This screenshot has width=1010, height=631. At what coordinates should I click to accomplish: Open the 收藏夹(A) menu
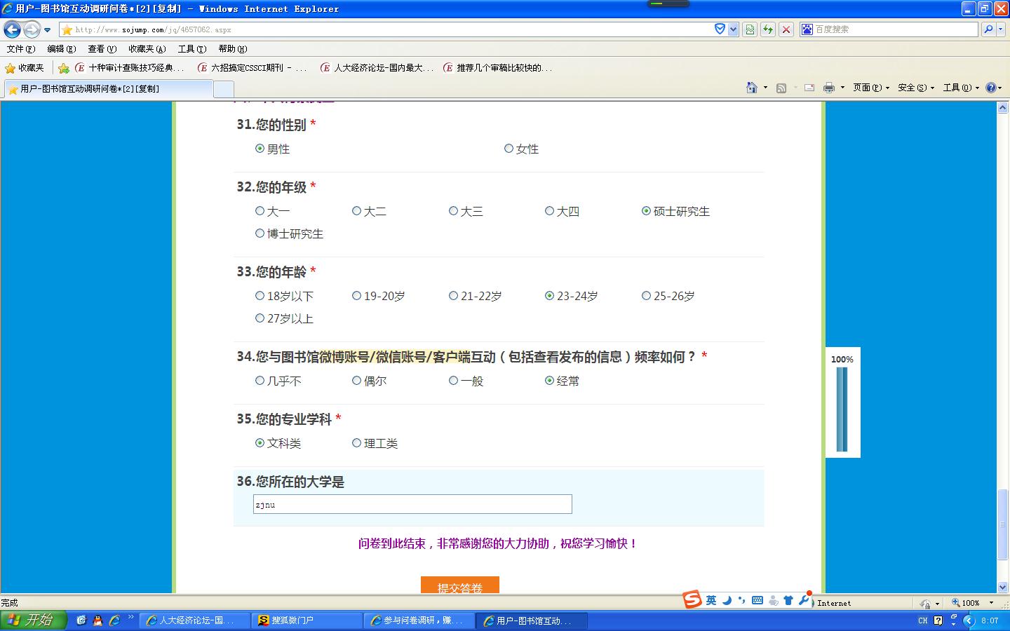147,49
